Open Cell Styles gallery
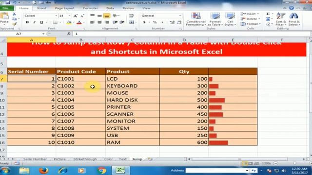The height and width of the screenshot is (175, 312). (230, 19)
